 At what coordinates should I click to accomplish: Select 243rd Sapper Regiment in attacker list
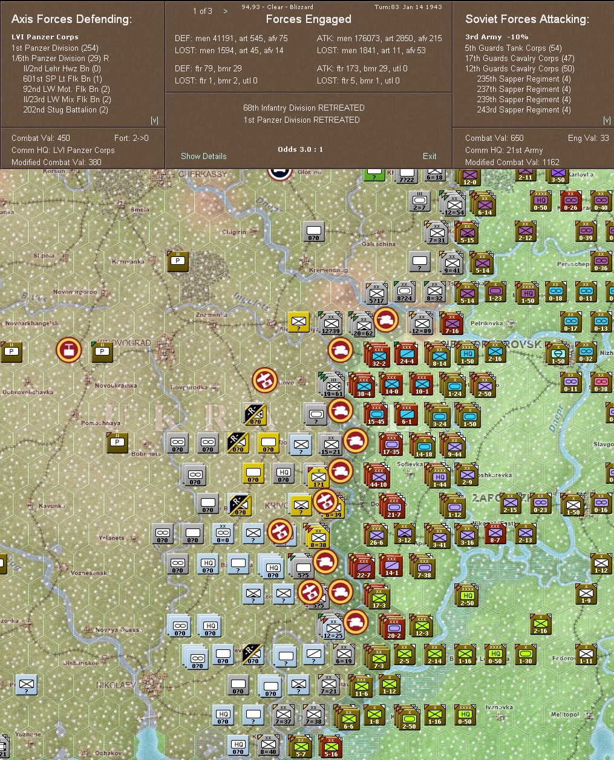(x=524, y=110)
